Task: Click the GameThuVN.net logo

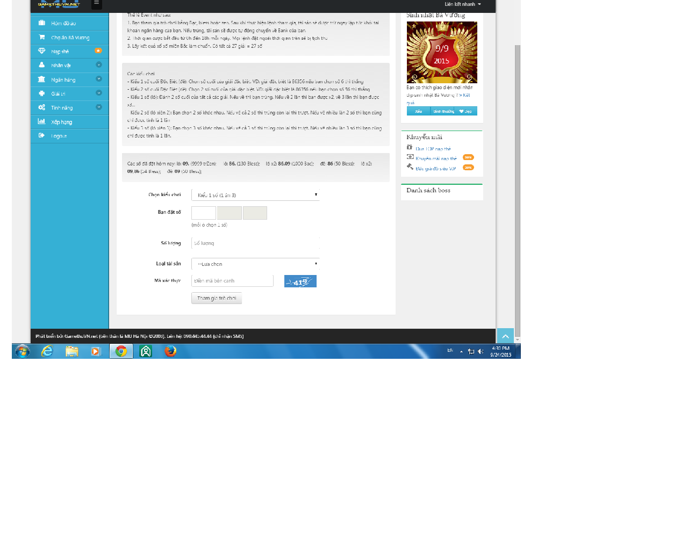Action: [x=59, y=4]
